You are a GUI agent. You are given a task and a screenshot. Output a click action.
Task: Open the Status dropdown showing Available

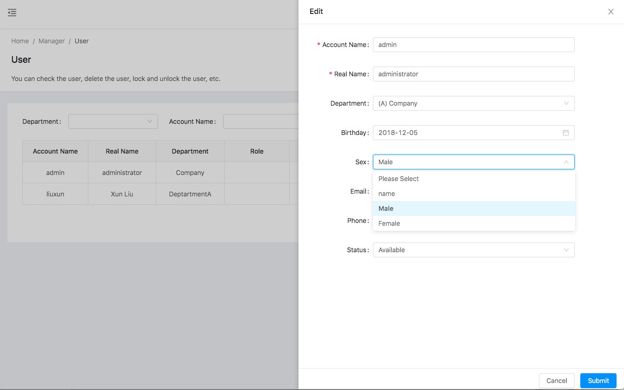click(x=474, y=250)
